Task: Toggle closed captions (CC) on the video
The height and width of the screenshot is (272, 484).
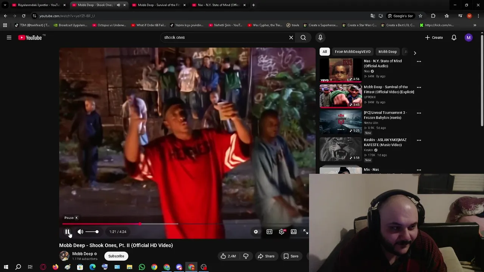Action: point(269,232)
